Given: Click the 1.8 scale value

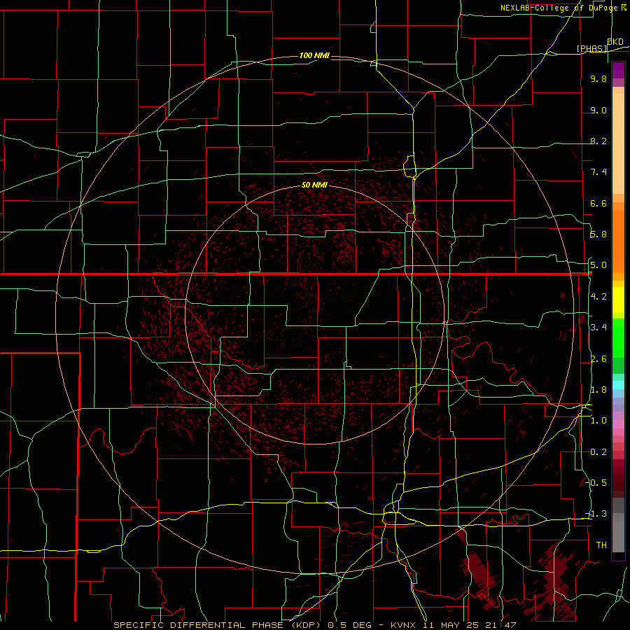Looking at the screenshot, I should tap(598, 390).
